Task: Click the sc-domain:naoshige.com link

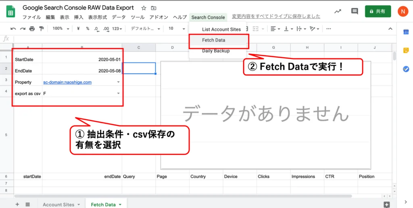Action: tap(67, 82)
